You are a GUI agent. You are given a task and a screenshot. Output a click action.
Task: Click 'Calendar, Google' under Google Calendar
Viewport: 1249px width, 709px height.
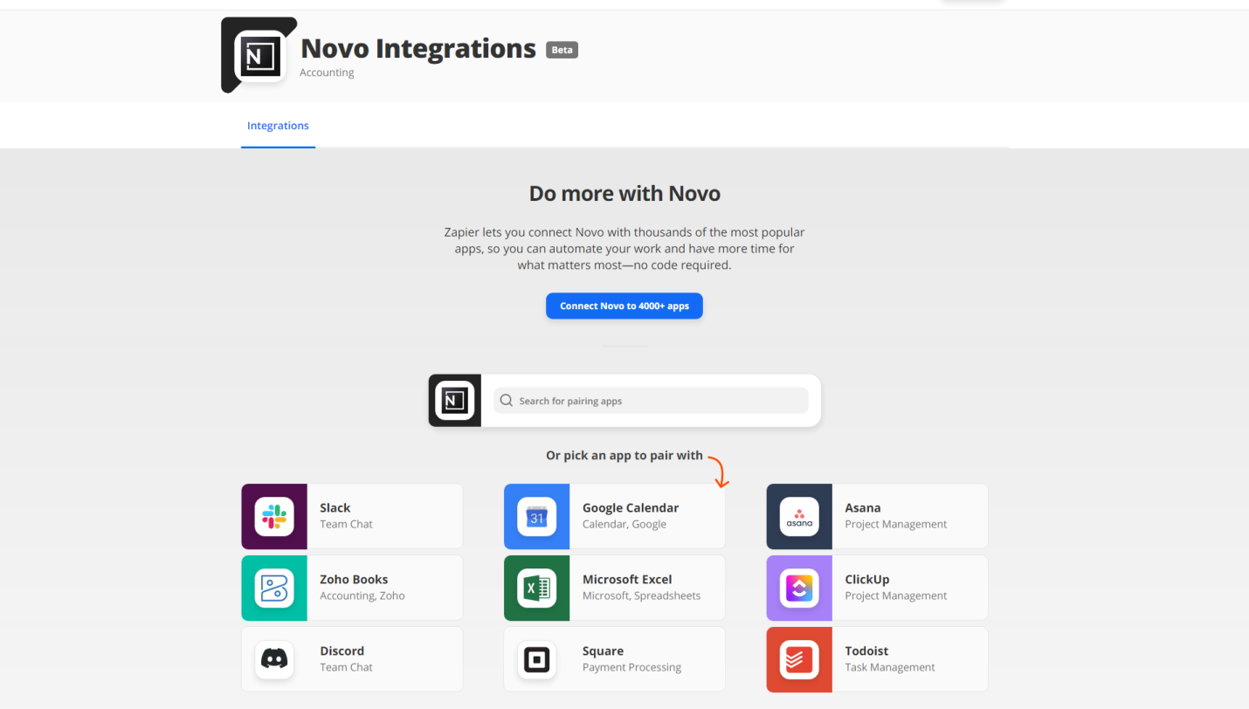pos(624,524)
